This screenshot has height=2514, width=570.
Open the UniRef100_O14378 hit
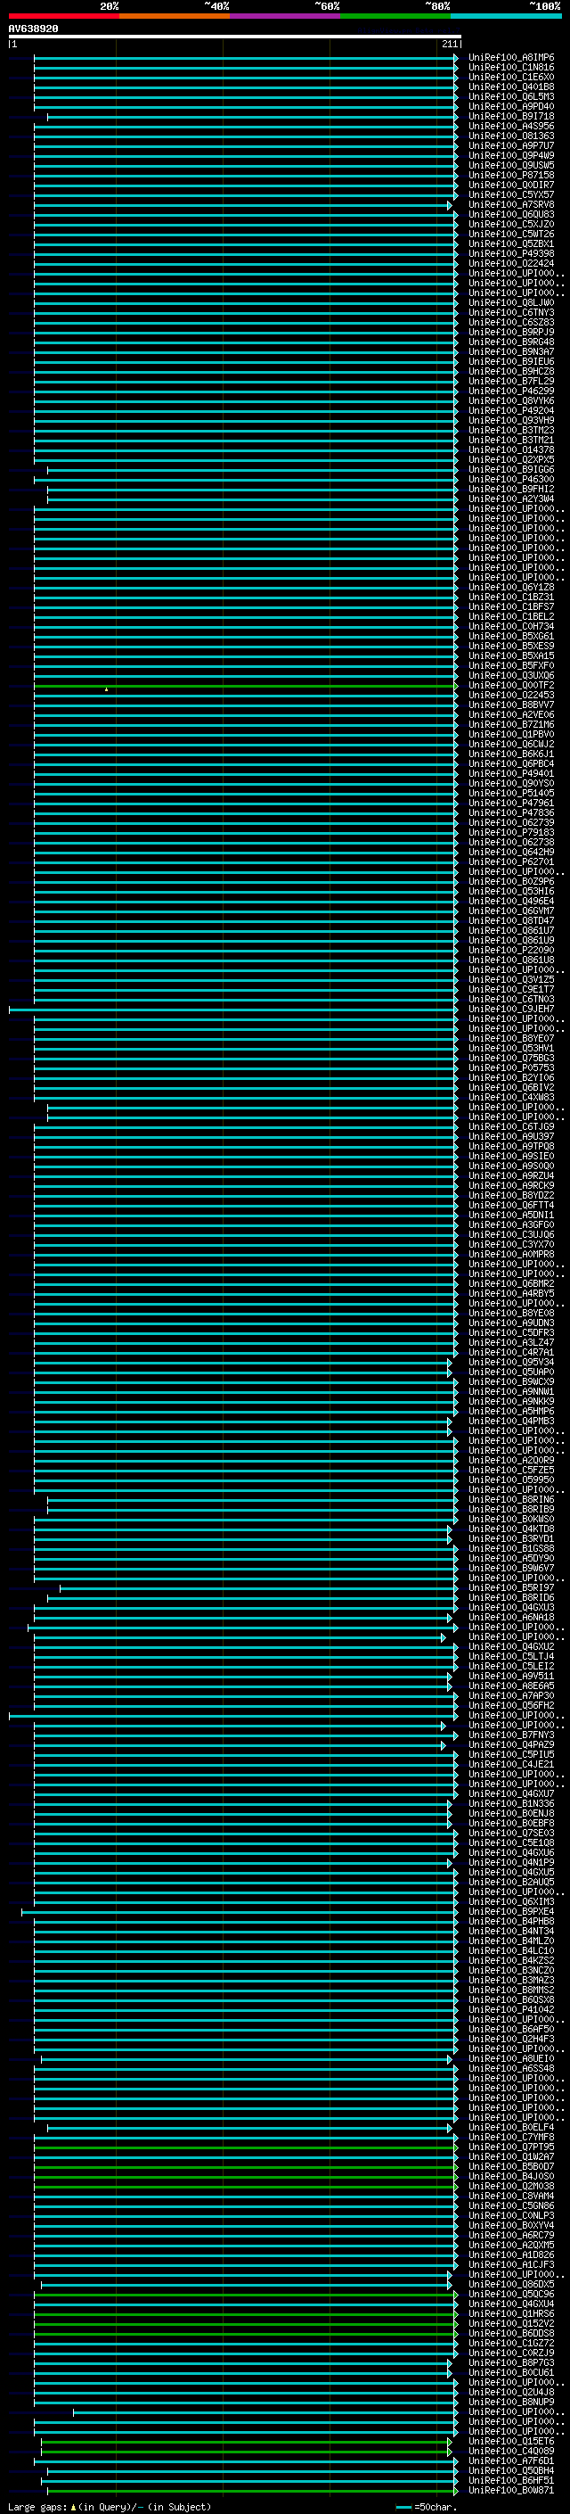click(x=511, y=451)
